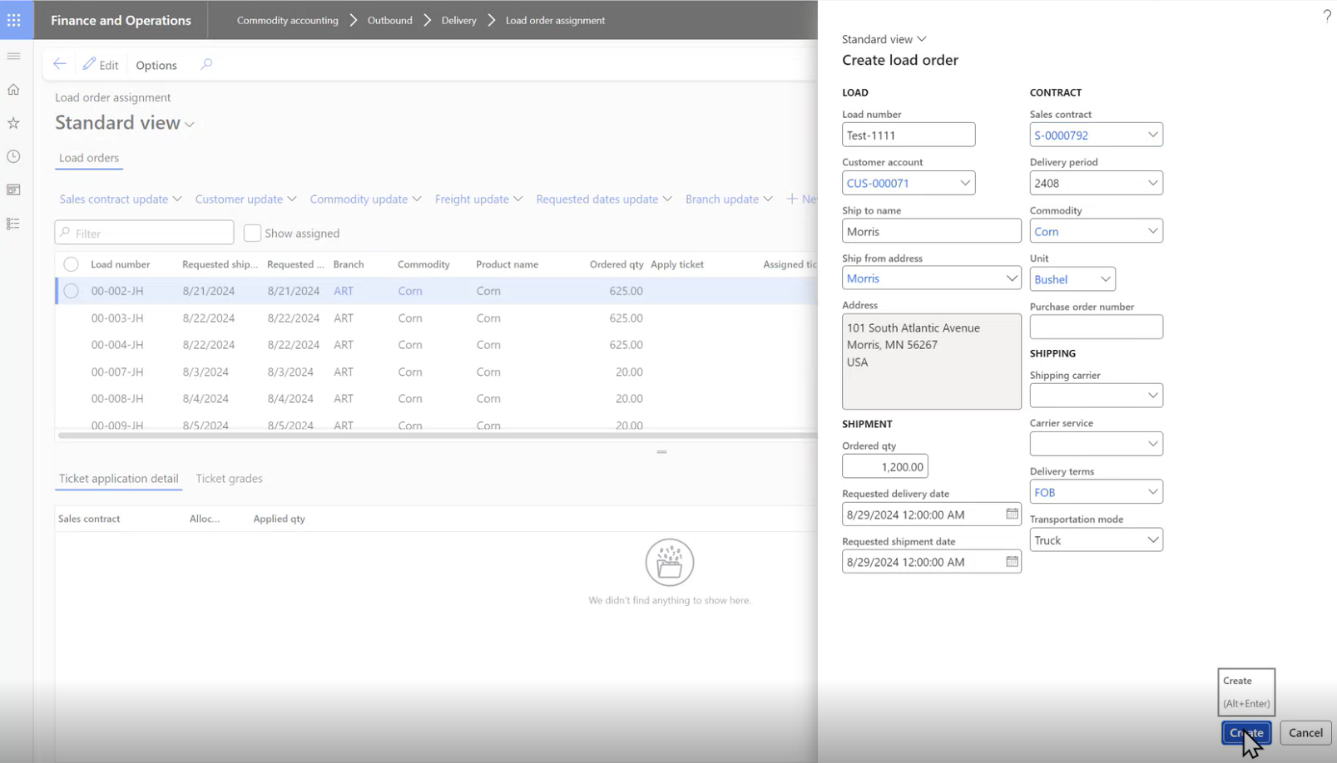Click the select-all circle in grid header
This screenshot has width=1337, height=763.
coord(71,263)
